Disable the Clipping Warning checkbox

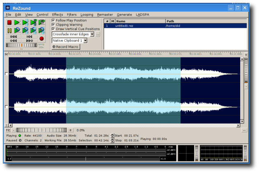click(53, 25)
